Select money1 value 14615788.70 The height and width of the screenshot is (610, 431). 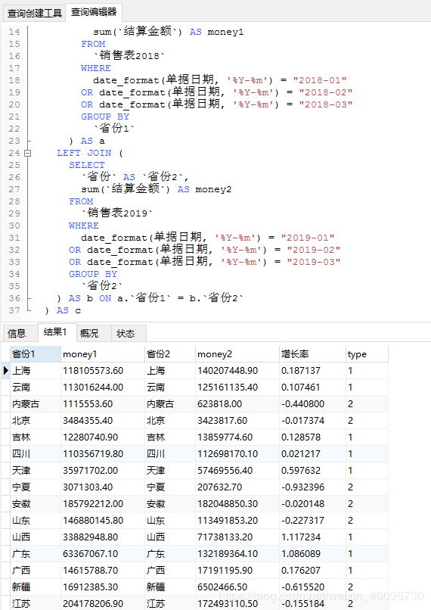click(103, 571)
